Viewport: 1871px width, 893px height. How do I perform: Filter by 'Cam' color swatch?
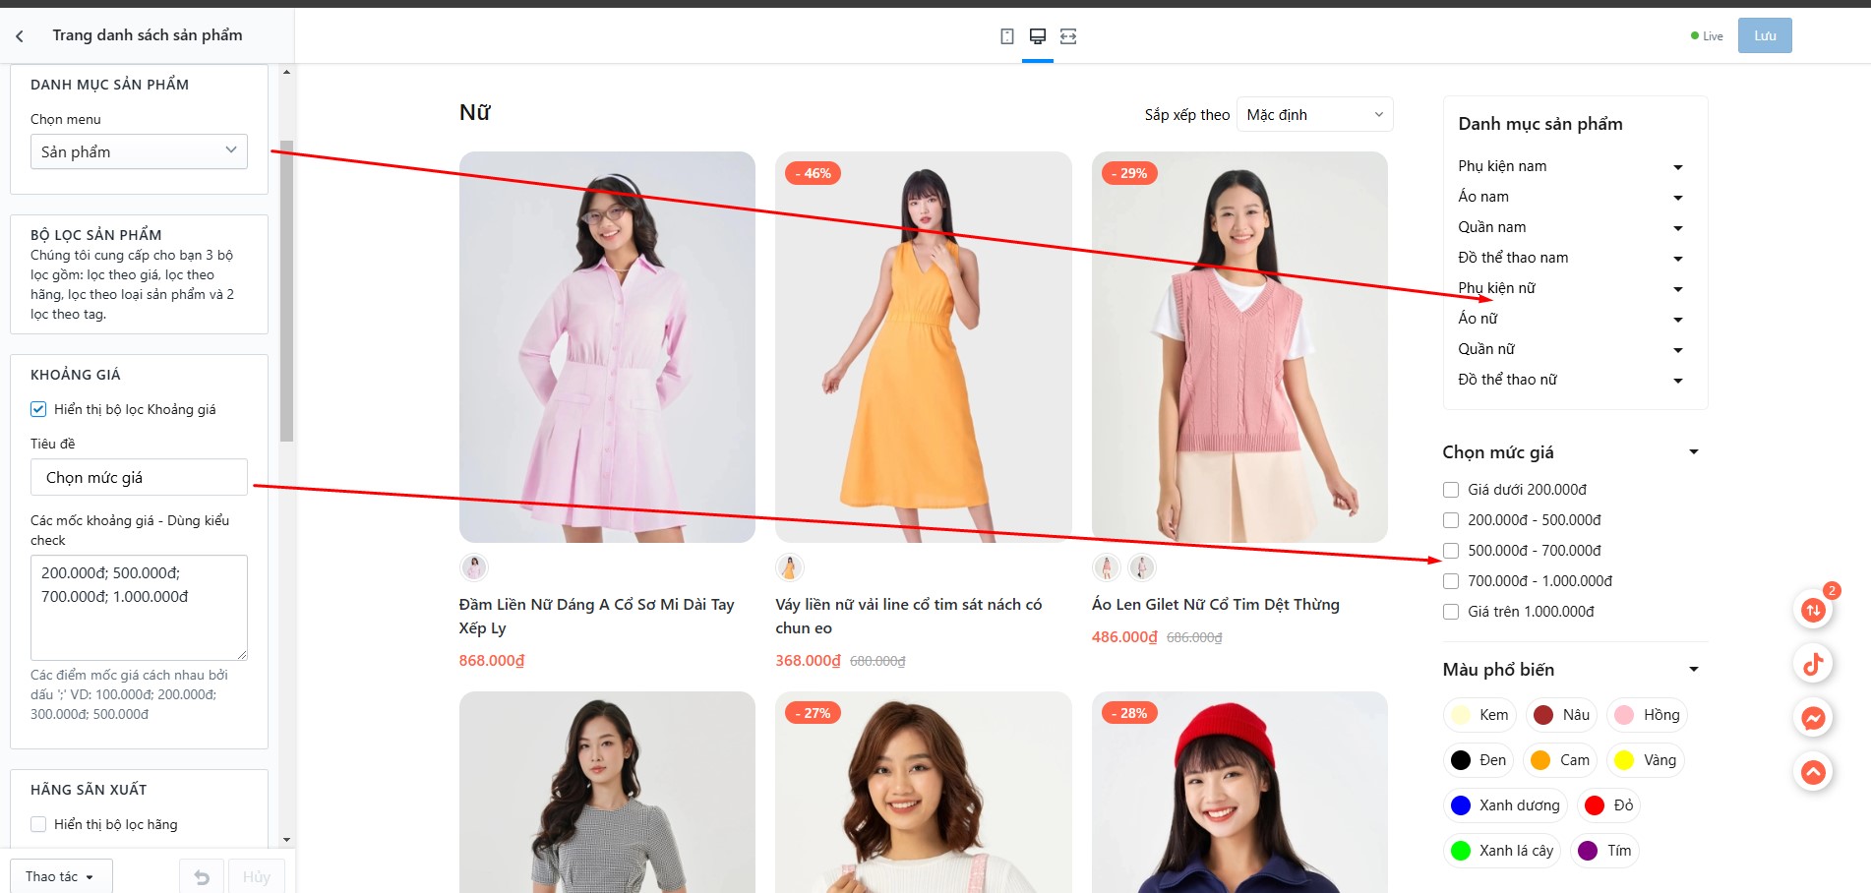pos(1560,760)
